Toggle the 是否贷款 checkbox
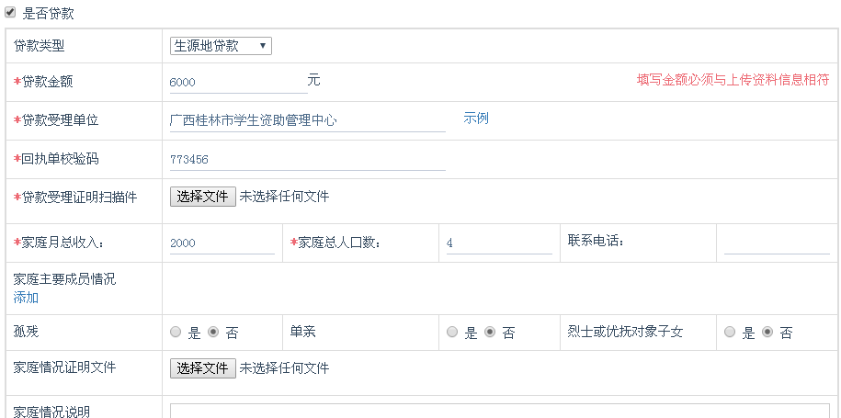841x418 pixels. (x=10, y=12)
